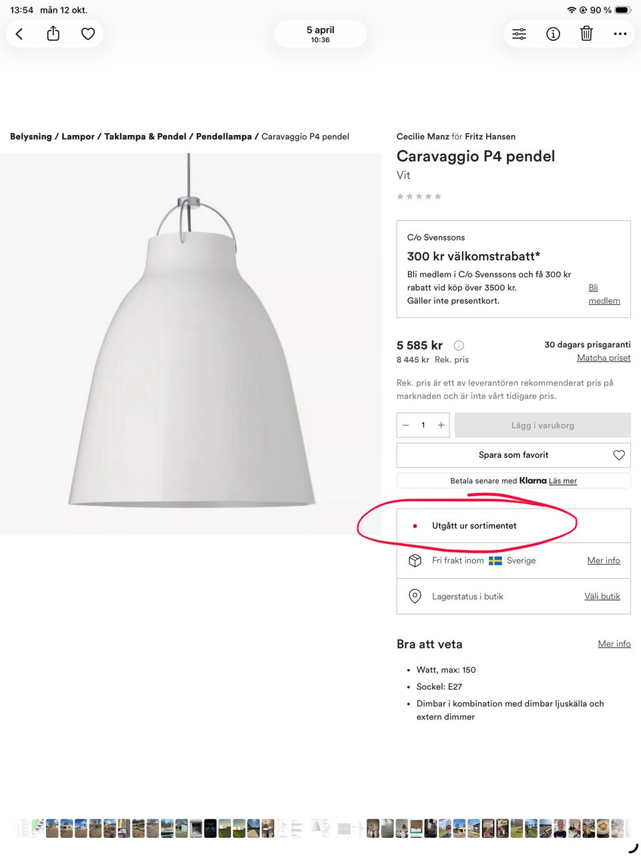Open Klarna Läs mer link
This screenshot has height=856, width=641.
(x=563, y=481)
